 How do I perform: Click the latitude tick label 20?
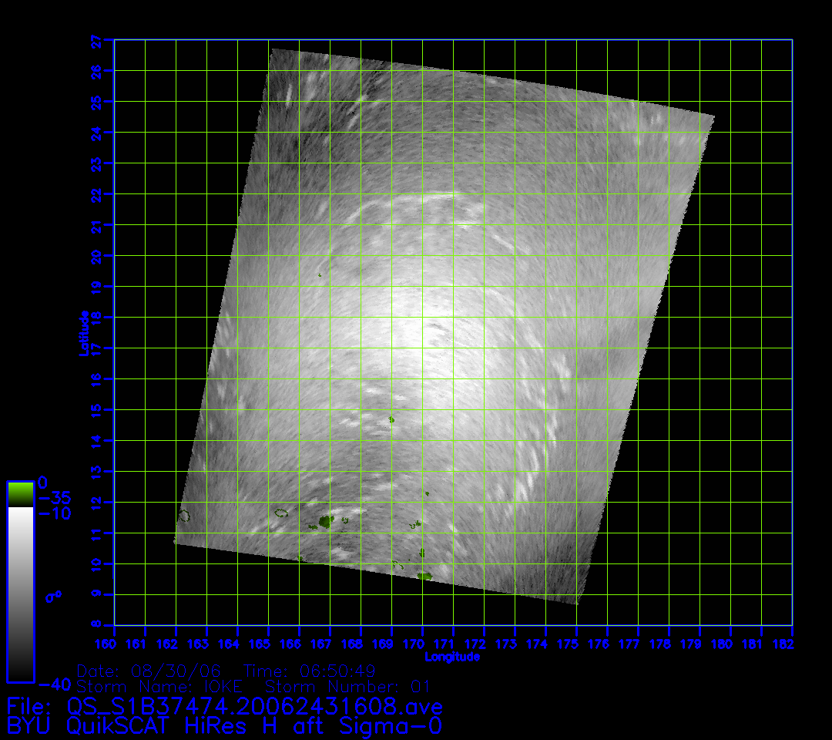click(x=97, y=255)
